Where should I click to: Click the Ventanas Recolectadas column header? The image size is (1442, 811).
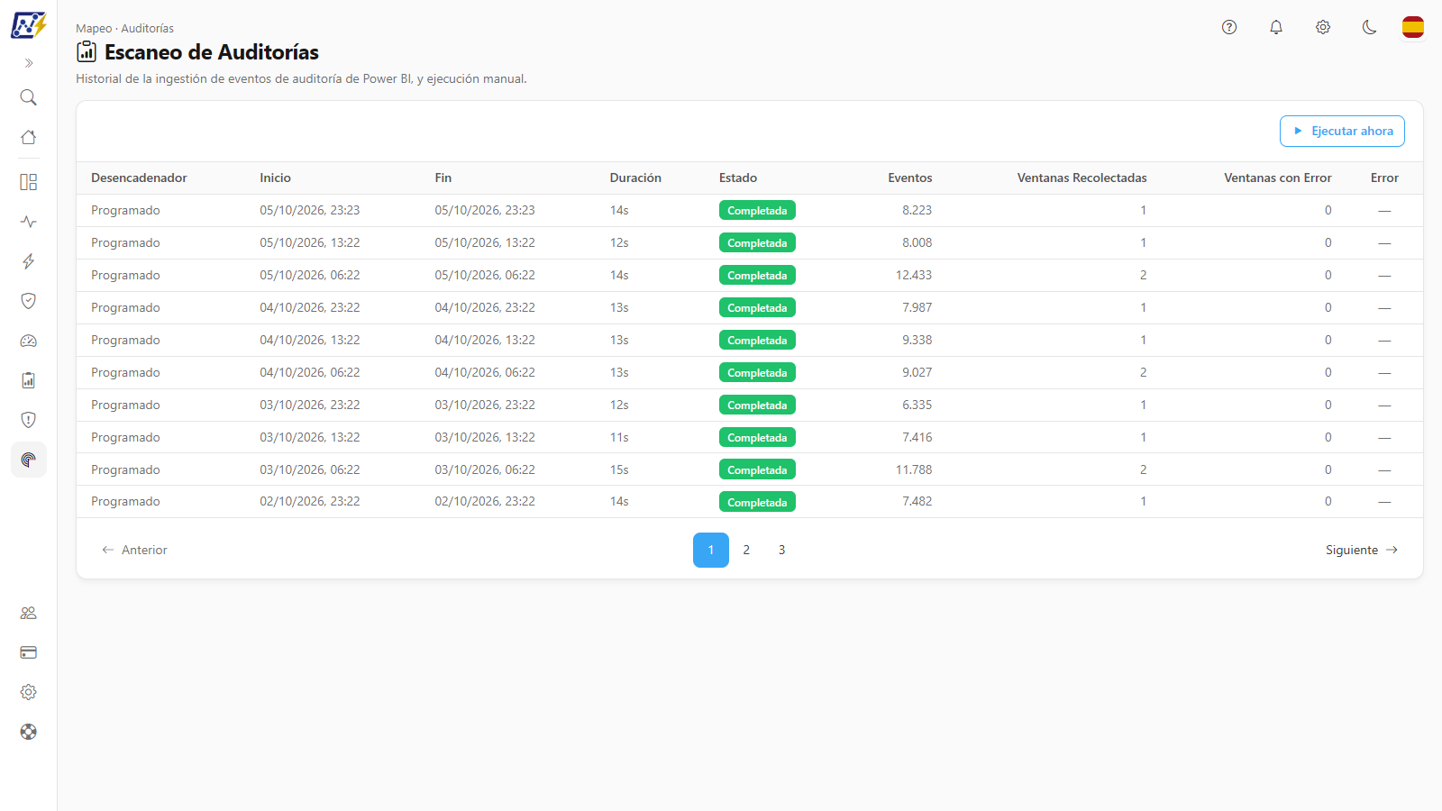point(1081,178)
